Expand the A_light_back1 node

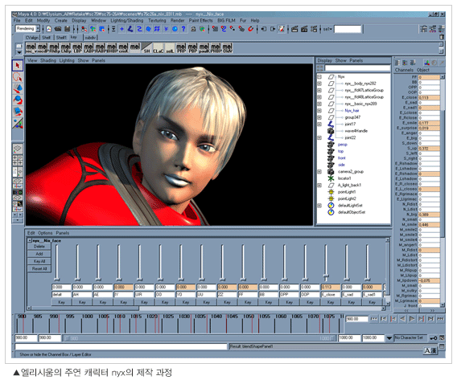(x=319, y=185)
